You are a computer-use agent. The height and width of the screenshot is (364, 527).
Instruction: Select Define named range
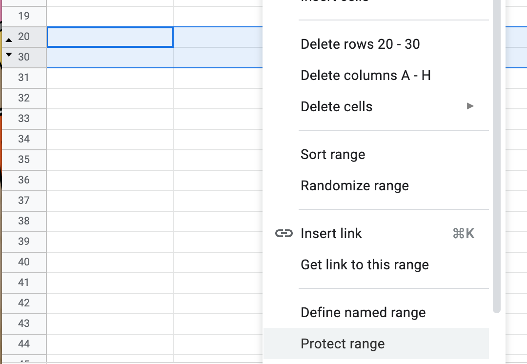pyautogui.click(x=363, y=313)
